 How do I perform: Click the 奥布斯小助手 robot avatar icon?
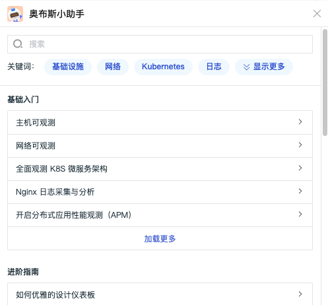point(15,14)
